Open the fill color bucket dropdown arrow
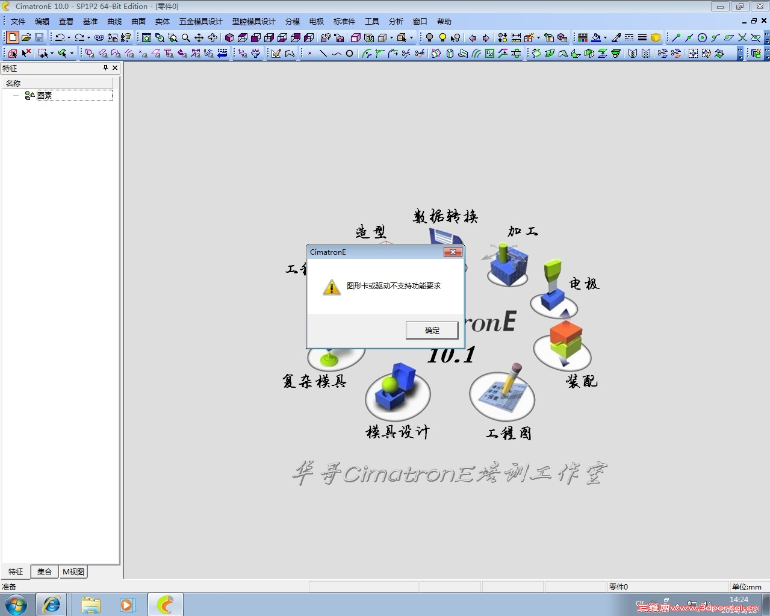Image resolution: width=770 pixels, height=616 pixels. coord(605,37)
